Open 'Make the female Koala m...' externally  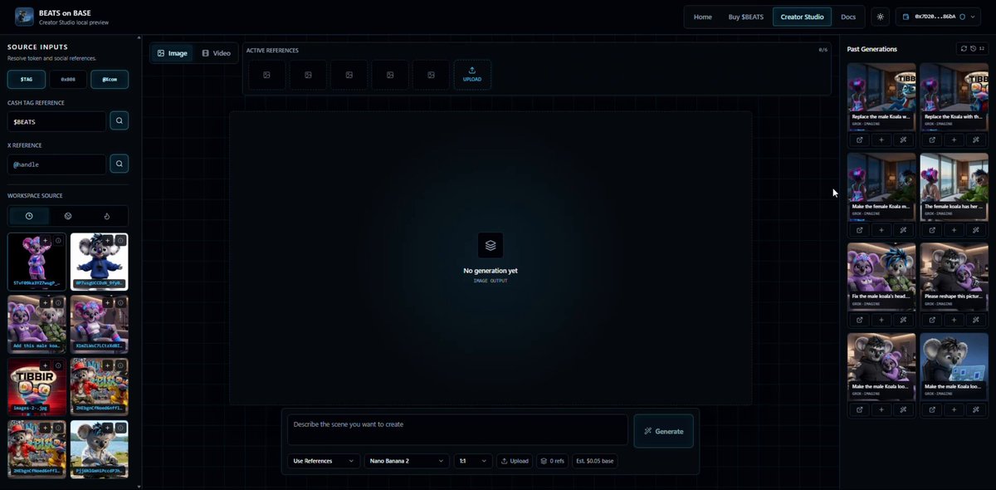(x=859, y=230)
